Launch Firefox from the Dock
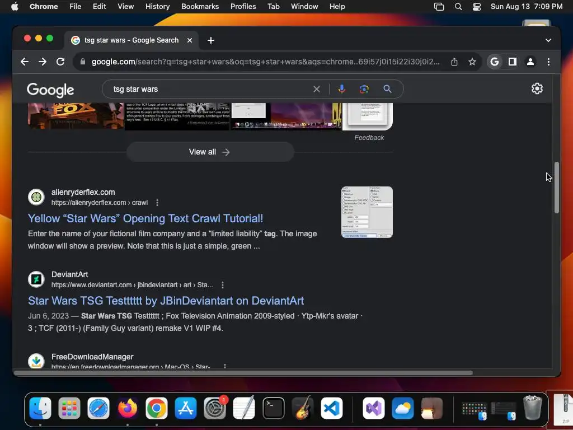 [x=128, y=408]
